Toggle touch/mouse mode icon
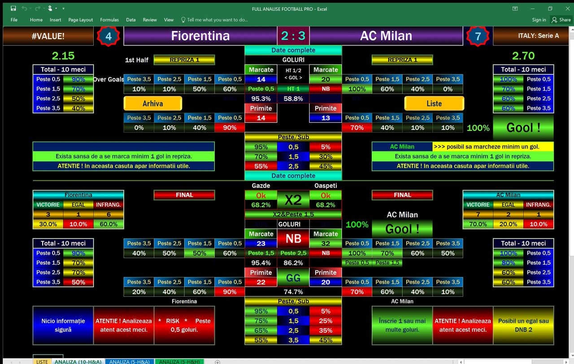Screen dimensions: 574x364 (50, 9)
